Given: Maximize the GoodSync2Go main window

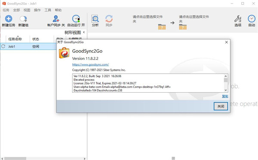Looking at the screenshot, I should tap(243, 3).
